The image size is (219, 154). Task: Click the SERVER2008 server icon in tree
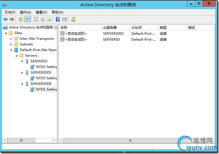click(27, 84)
